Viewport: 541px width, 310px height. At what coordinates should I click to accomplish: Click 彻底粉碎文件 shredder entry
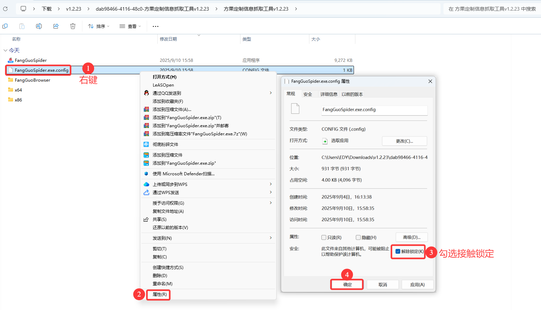coord(165,145)
